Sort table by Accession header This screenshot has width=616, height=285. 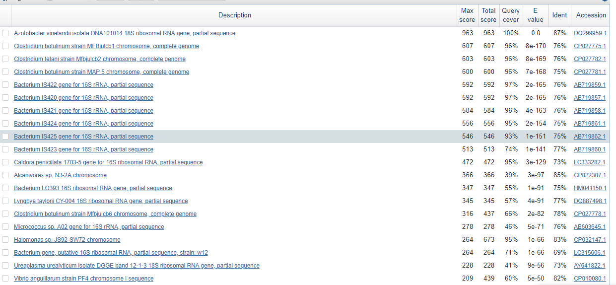[x=591, y=15]
